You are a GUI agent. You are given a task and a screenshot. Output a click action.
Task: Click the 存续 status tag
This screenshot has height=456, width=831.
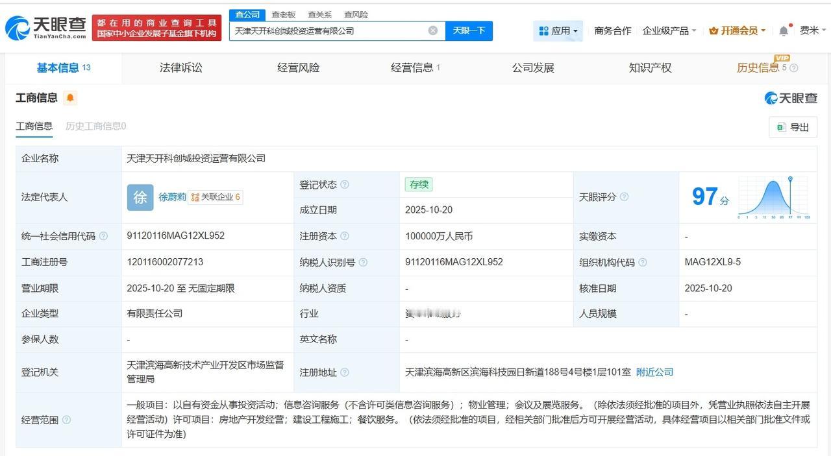419,184
